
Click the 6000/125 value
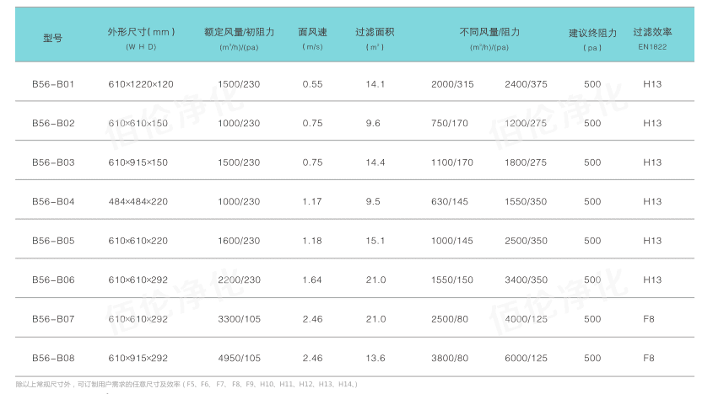click(x=526, y=358)
